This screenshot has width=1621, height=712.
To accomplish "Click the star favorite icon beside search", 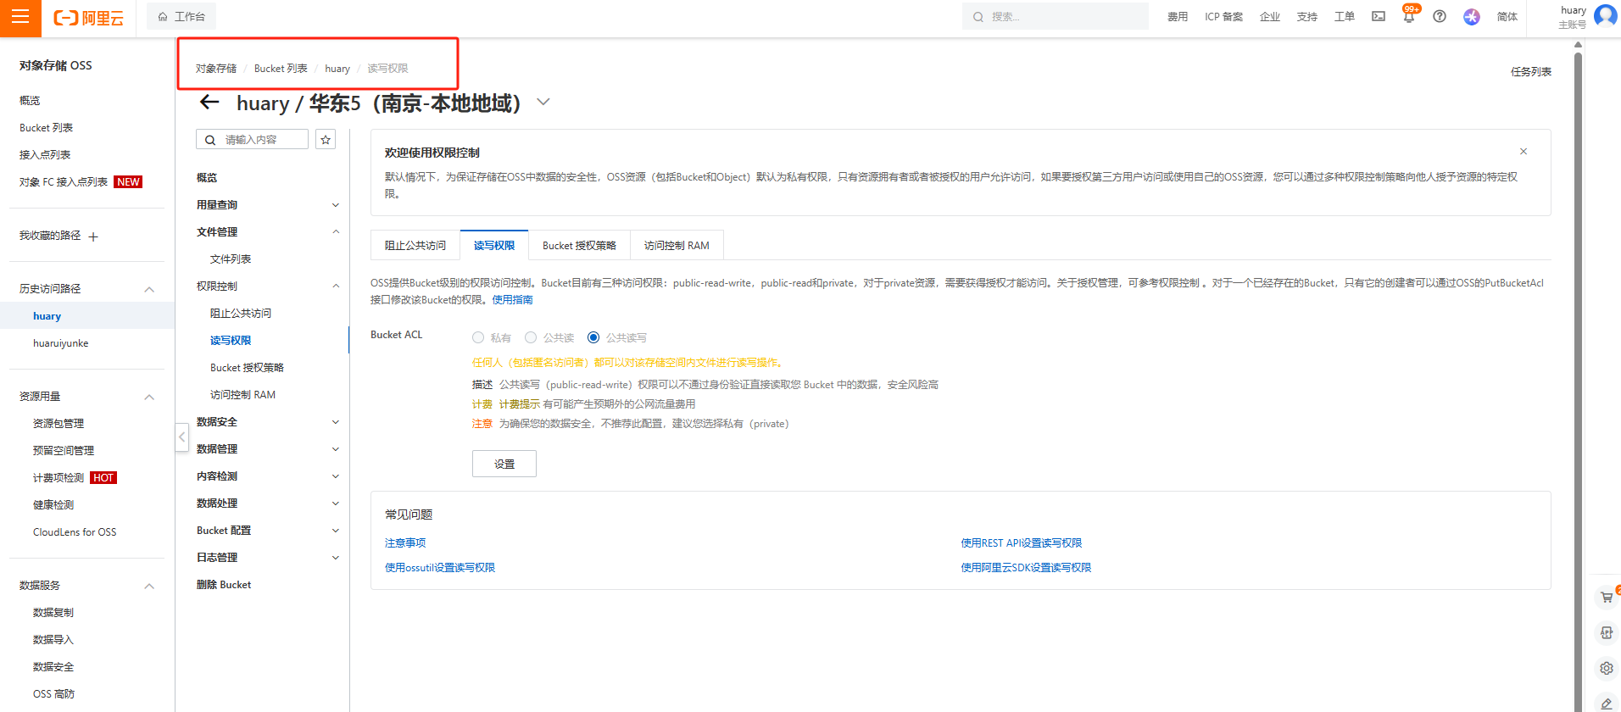I will coord(326,140).
